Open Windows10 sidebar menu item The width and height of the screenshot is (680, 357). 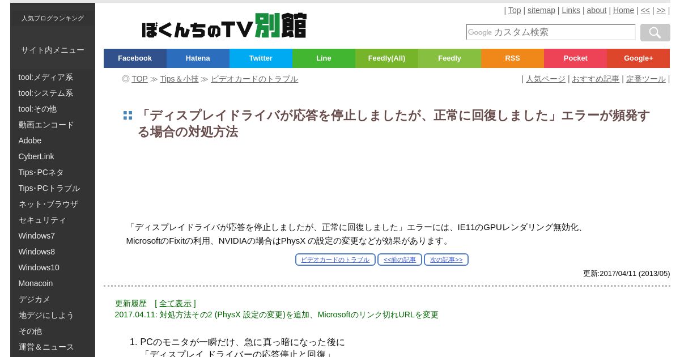pyautogui.click(x=53, y=267)
